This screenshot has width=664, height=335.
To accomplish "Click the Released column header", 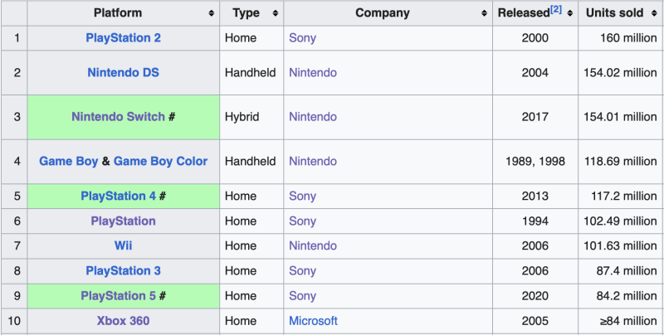I will pos(523,13).
